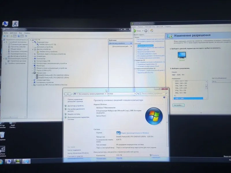
Task: Select 720p, 1280 × 720 resolution
Action: tap(181, 86)
